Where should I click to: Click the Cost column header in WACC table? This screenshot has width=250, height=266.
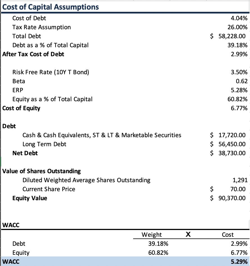pos(228,235)
